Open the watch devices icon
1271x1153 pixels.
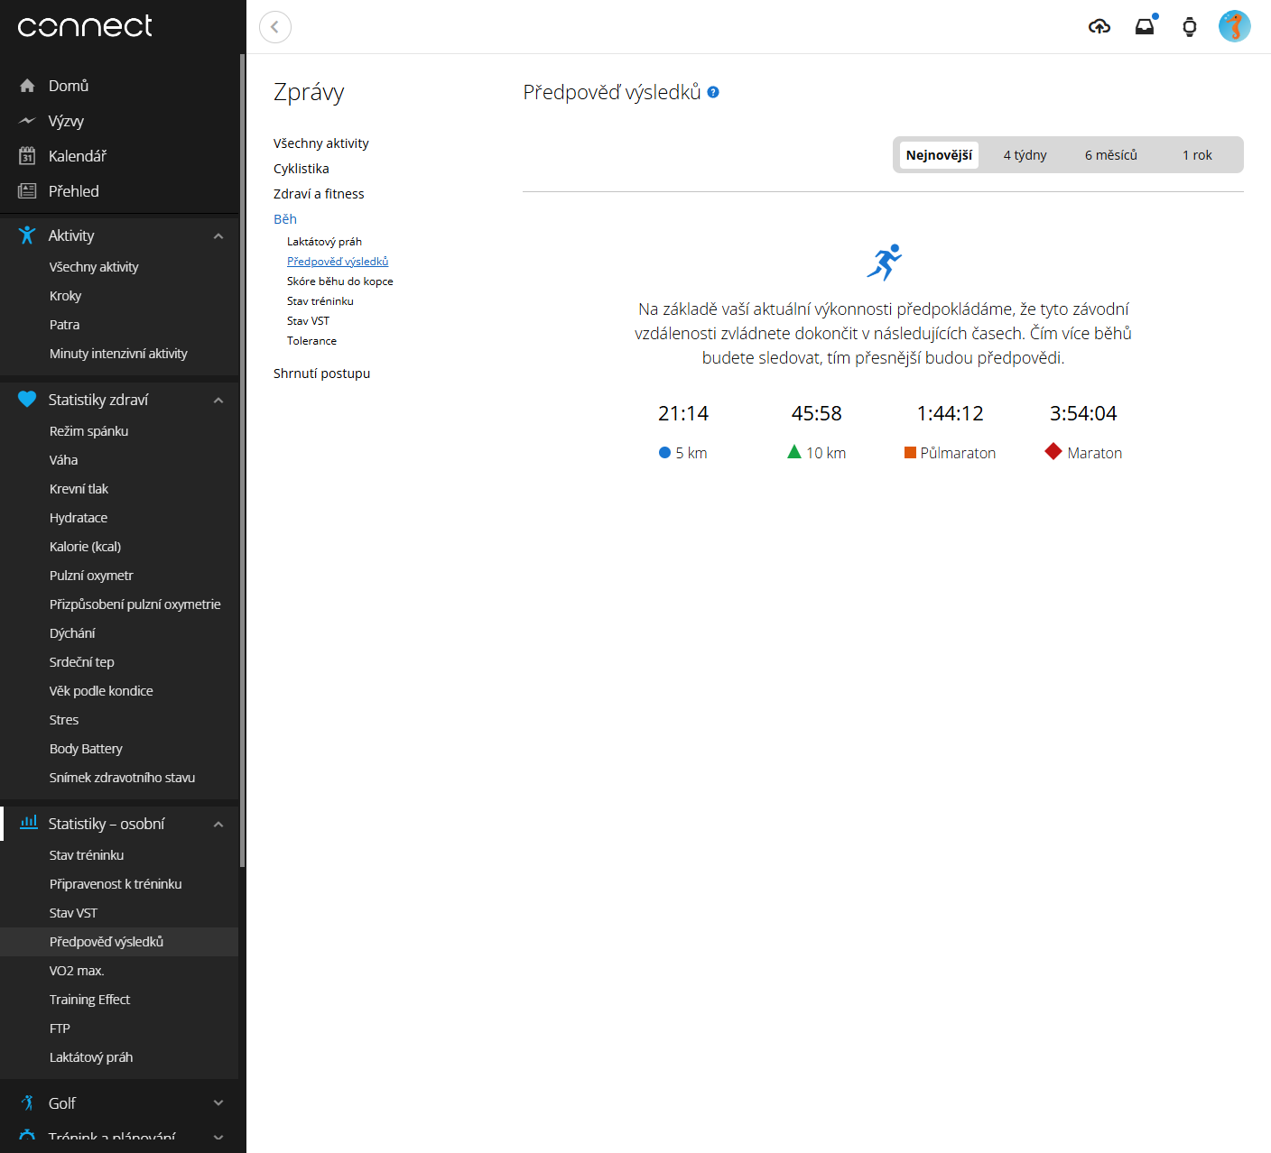(1189, 27)
